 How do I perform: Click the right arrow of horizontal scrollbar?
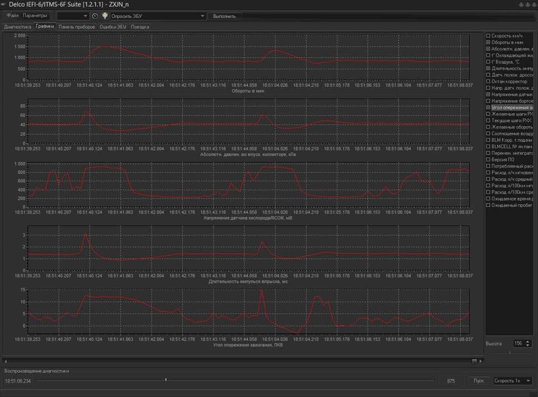coord(480,361)
